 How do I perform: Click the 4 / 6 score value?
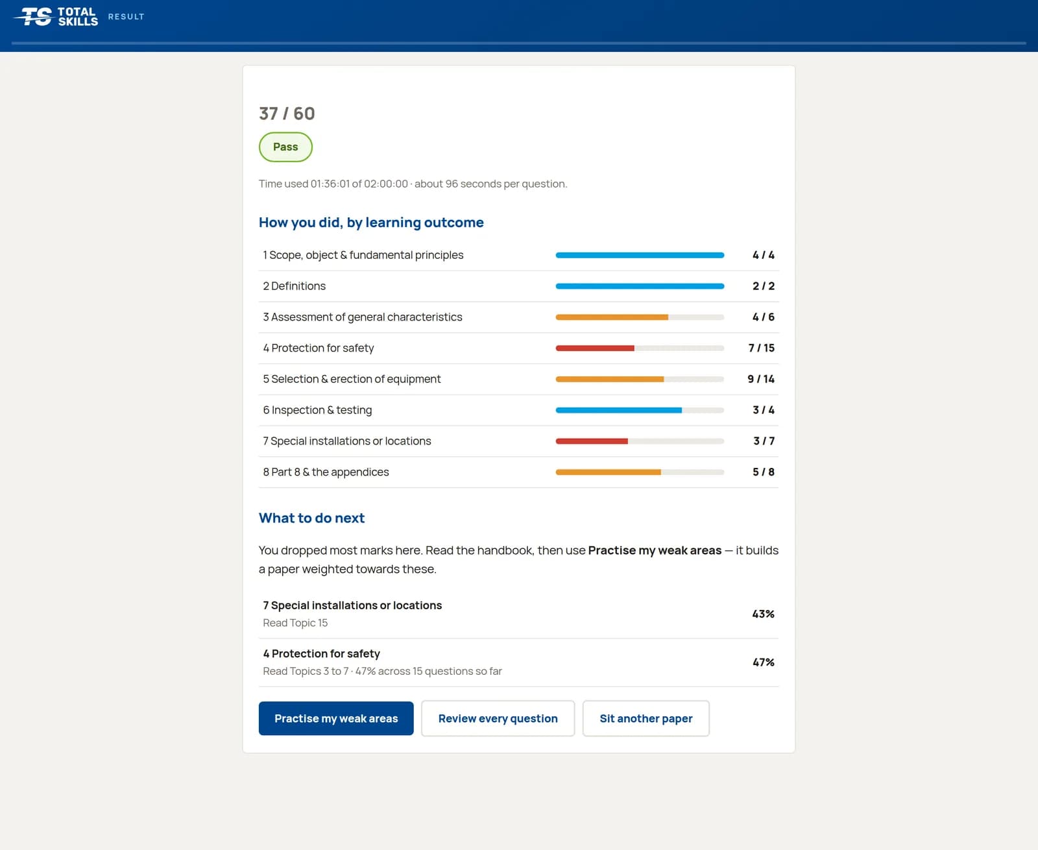764,317
